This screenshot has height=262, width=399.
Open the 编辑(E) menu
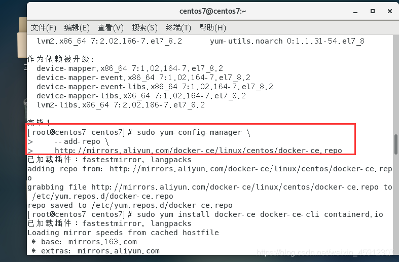[77, 27]
